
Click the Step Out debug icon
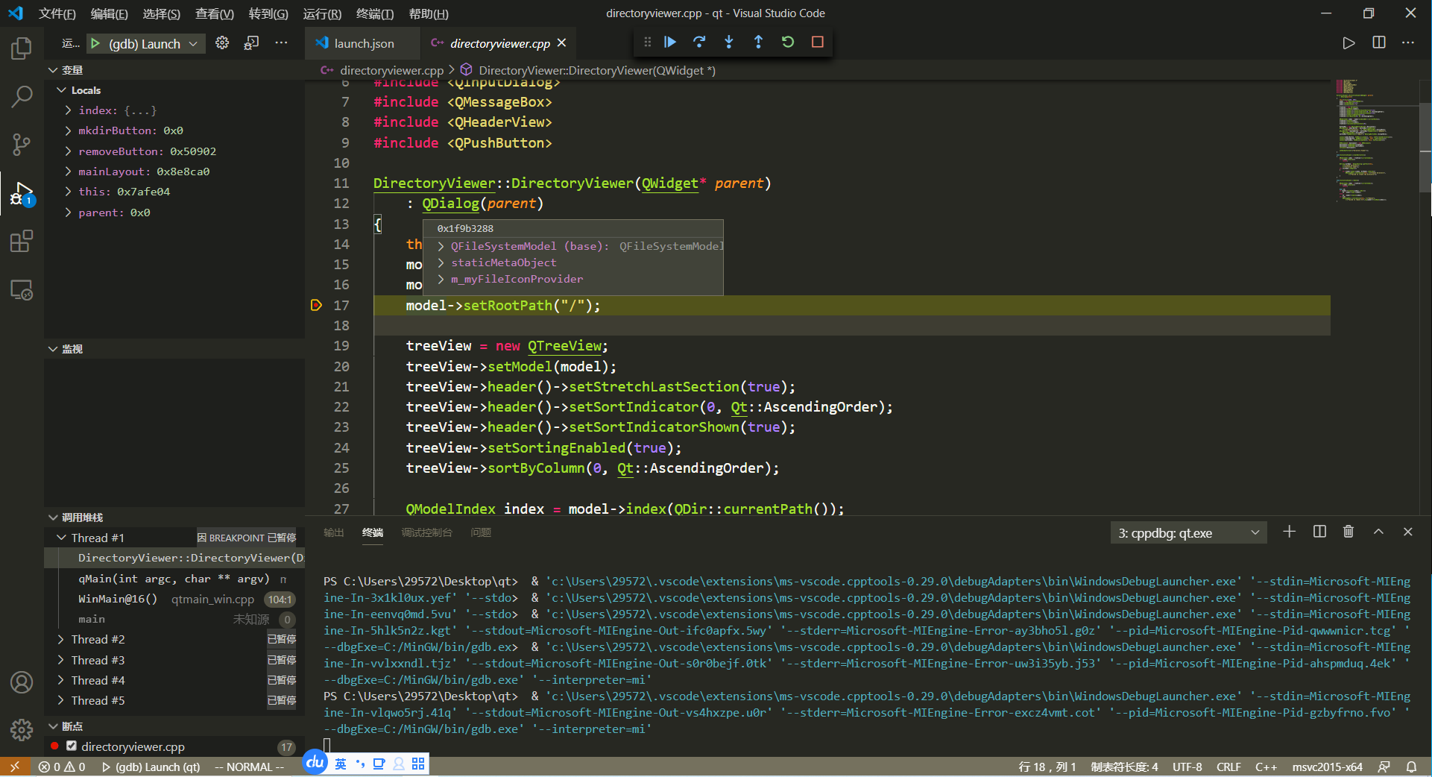[x=758, y=43]
